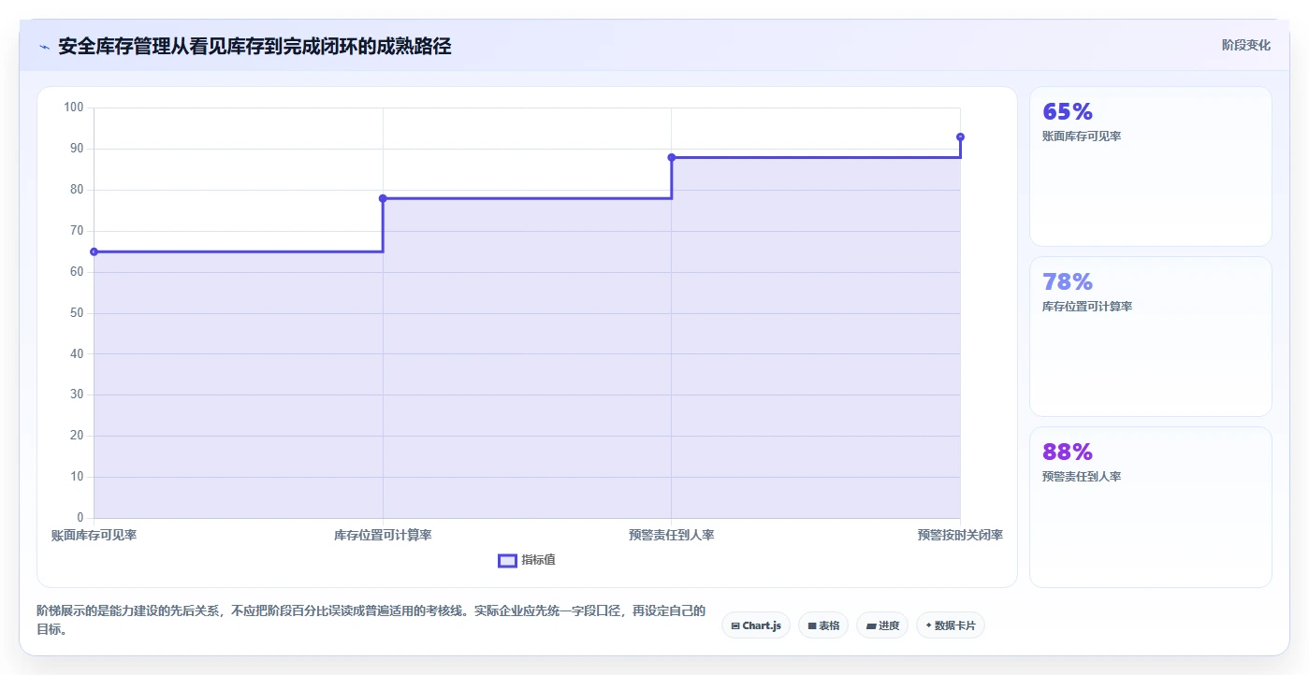Click the lightning icon beside the title

(x=44, y=47)
